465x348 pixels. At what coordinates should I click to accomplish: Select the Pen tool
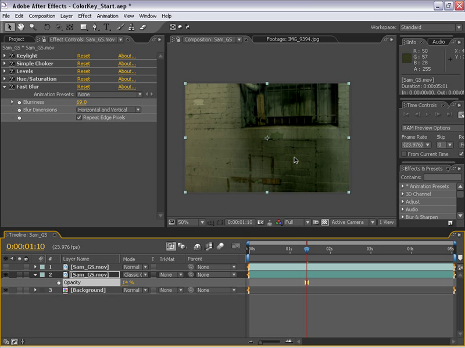point(96,27)
